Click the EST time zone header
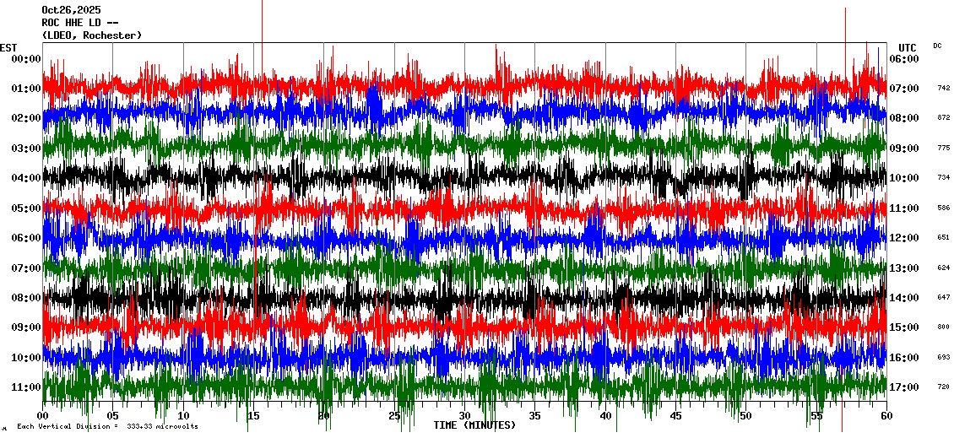Screen dimensions: 954x438 click(8, 47)
